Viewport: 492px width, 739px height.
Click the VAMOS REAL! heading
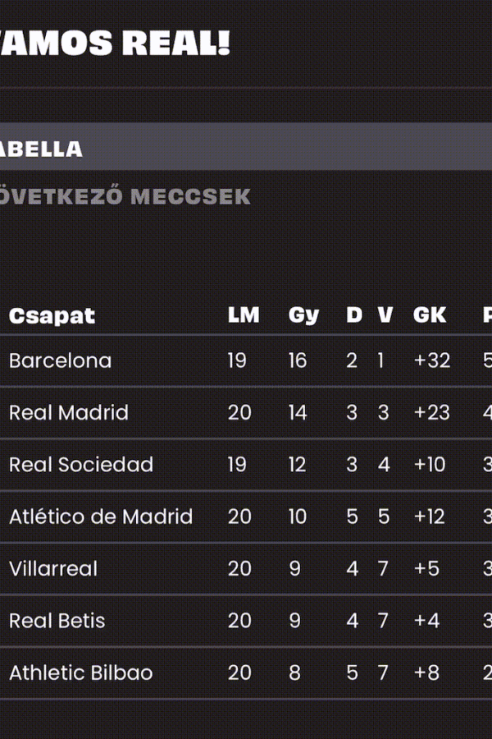tap(115, 44)
